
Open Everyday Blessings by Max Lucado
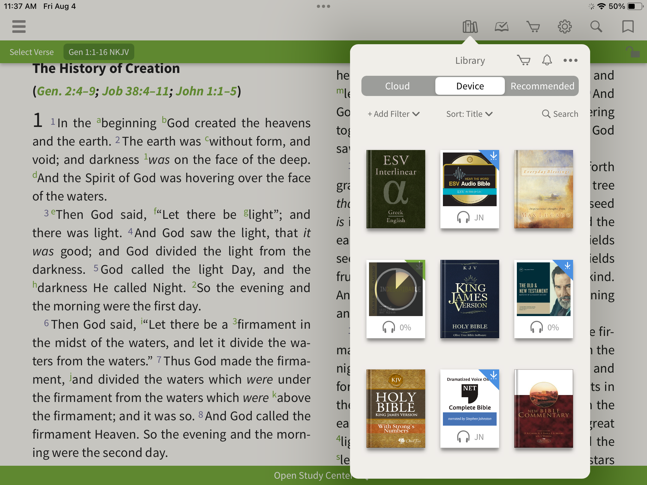tap(543, 189)
